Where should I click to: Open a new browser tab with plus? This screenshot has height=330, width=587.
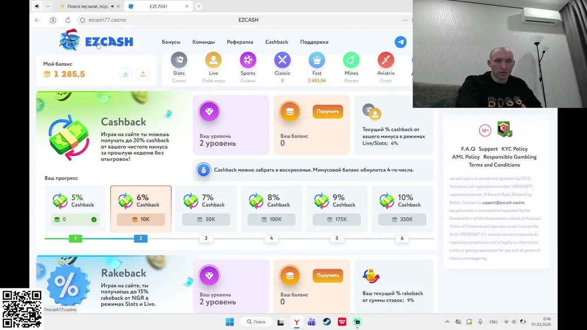[199, 6]
